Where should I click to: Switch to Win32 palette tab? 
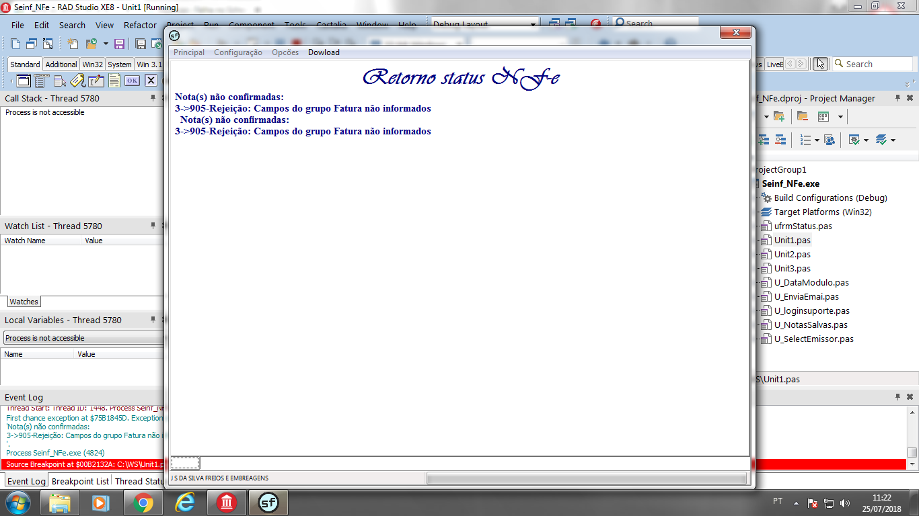pos(92,64)
